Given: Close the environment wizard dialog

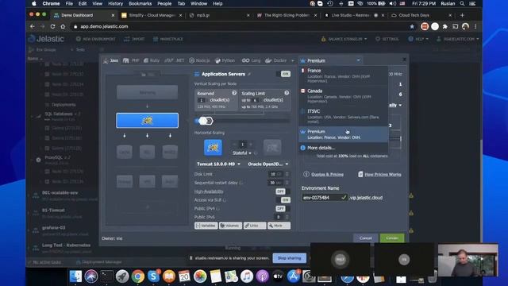Looking at the screenshot, I should 404,60.
